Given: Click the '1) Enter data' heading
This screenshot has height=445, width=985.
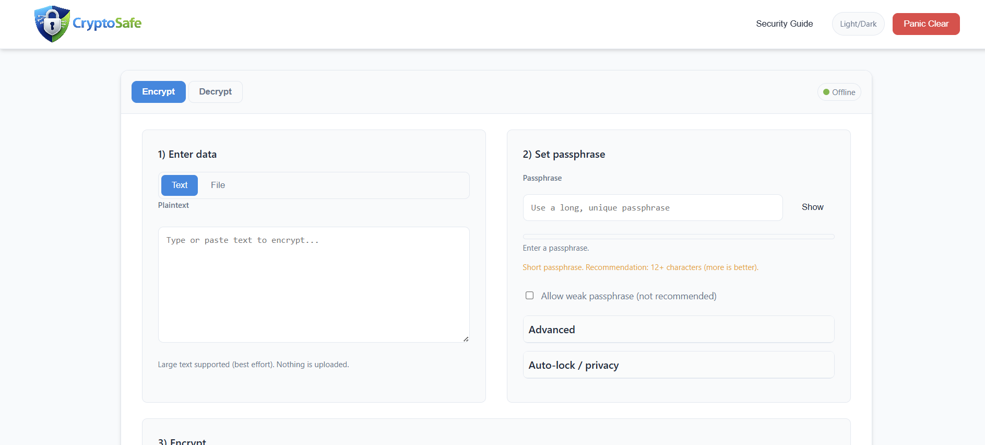Looking at the screenshot, I should 187,155.
